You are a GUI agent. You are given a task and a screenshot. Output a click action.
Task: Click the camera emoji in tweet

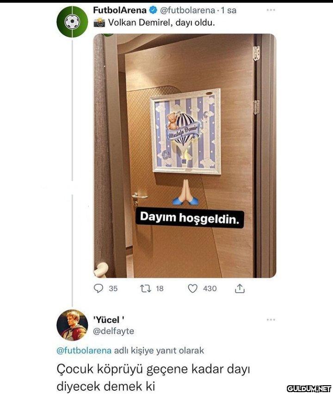[99, 23]
